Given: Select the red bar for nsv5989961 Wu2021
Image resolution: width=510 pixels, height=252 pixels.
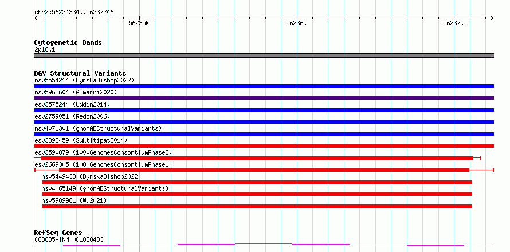Looking at the screenshot, I should 257,206.
